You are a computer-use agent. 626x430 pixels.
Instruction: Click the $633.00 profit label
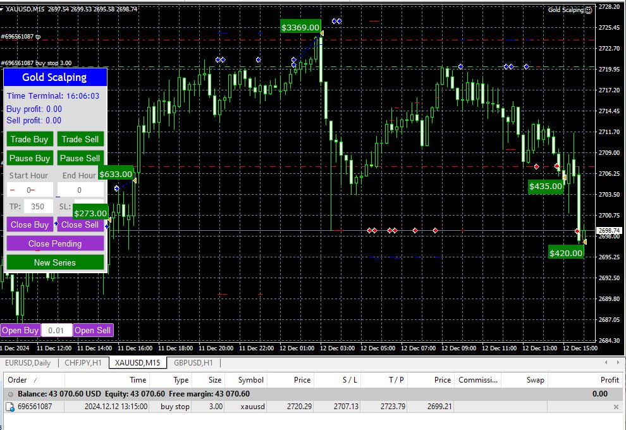pos(116,174)
